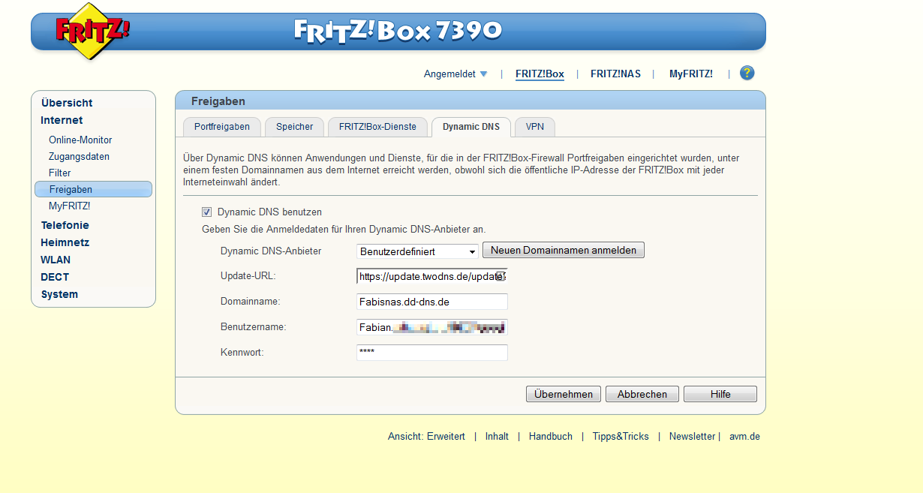Image resolution: width=923 pixels, height=493 pixels.
Task: Open the FRITZ!NAS top navigation link
Action: point(615,74)
